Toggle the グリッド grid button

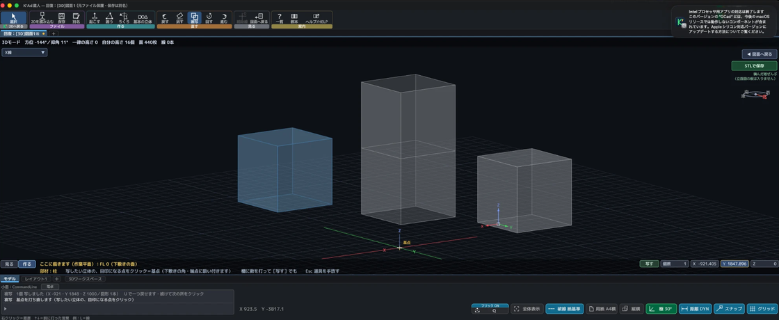click(761, 309)
